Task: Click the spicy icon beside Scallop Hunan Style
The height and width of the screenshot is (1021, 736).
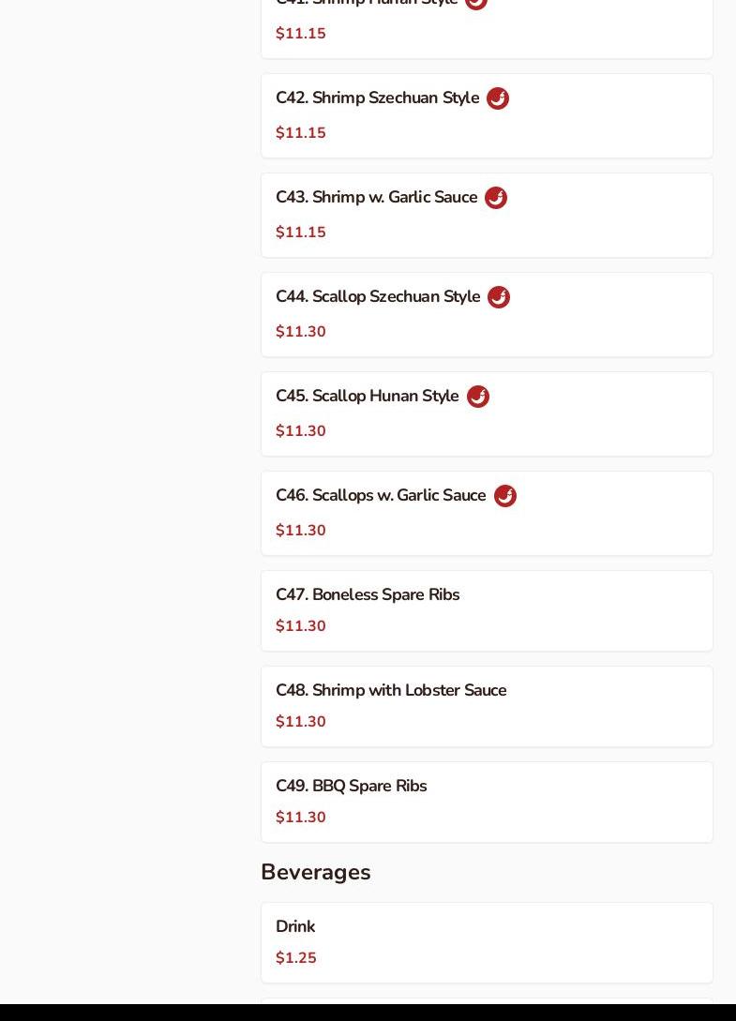Action: [478, 397]
